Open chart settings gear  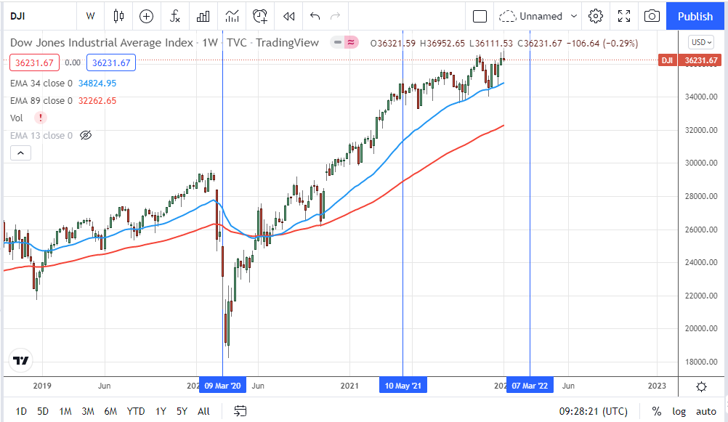(595, 16)
